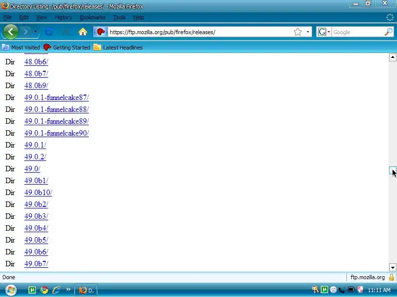The image size is (397, 297).
Task: Click the phone icon in system tray
Action: (x=342, y=290)
